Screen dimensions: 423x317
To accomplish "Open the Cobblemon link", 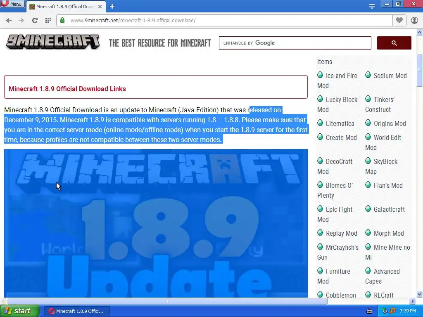I will [341, 296].
